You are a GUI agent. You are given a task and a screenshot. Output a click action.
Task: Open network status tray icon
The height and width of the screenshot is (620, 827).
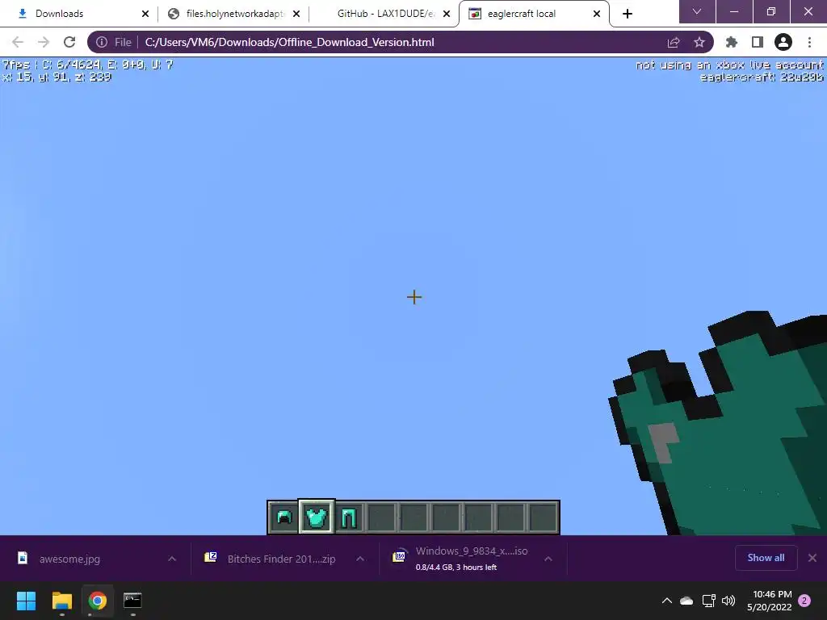[708, 601]
